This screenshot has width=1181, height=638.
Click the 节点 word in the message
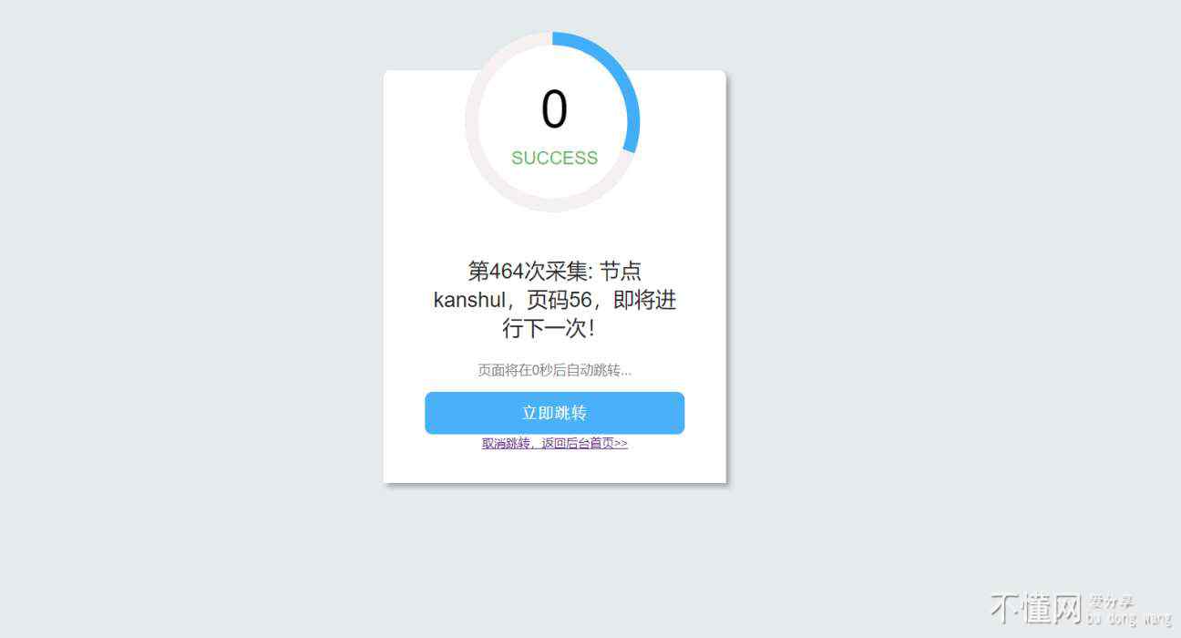tap(621, 272)
